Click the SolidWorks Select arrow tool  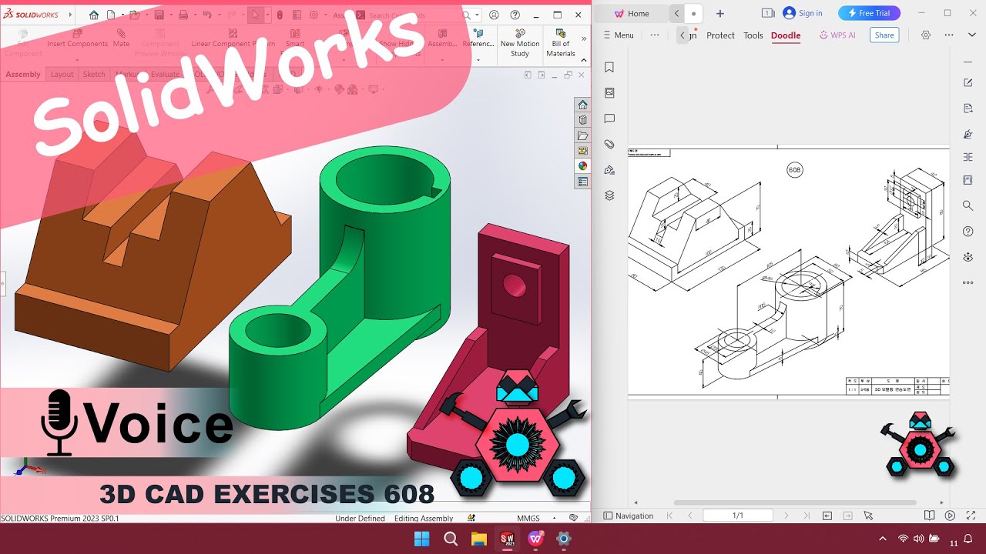pos(255,15)
